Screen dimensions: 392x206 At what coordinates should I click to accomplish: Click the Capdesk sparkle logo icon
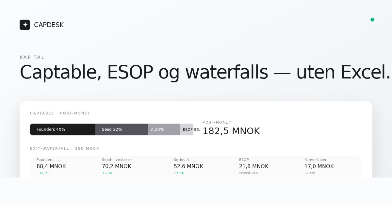[25, 25]
